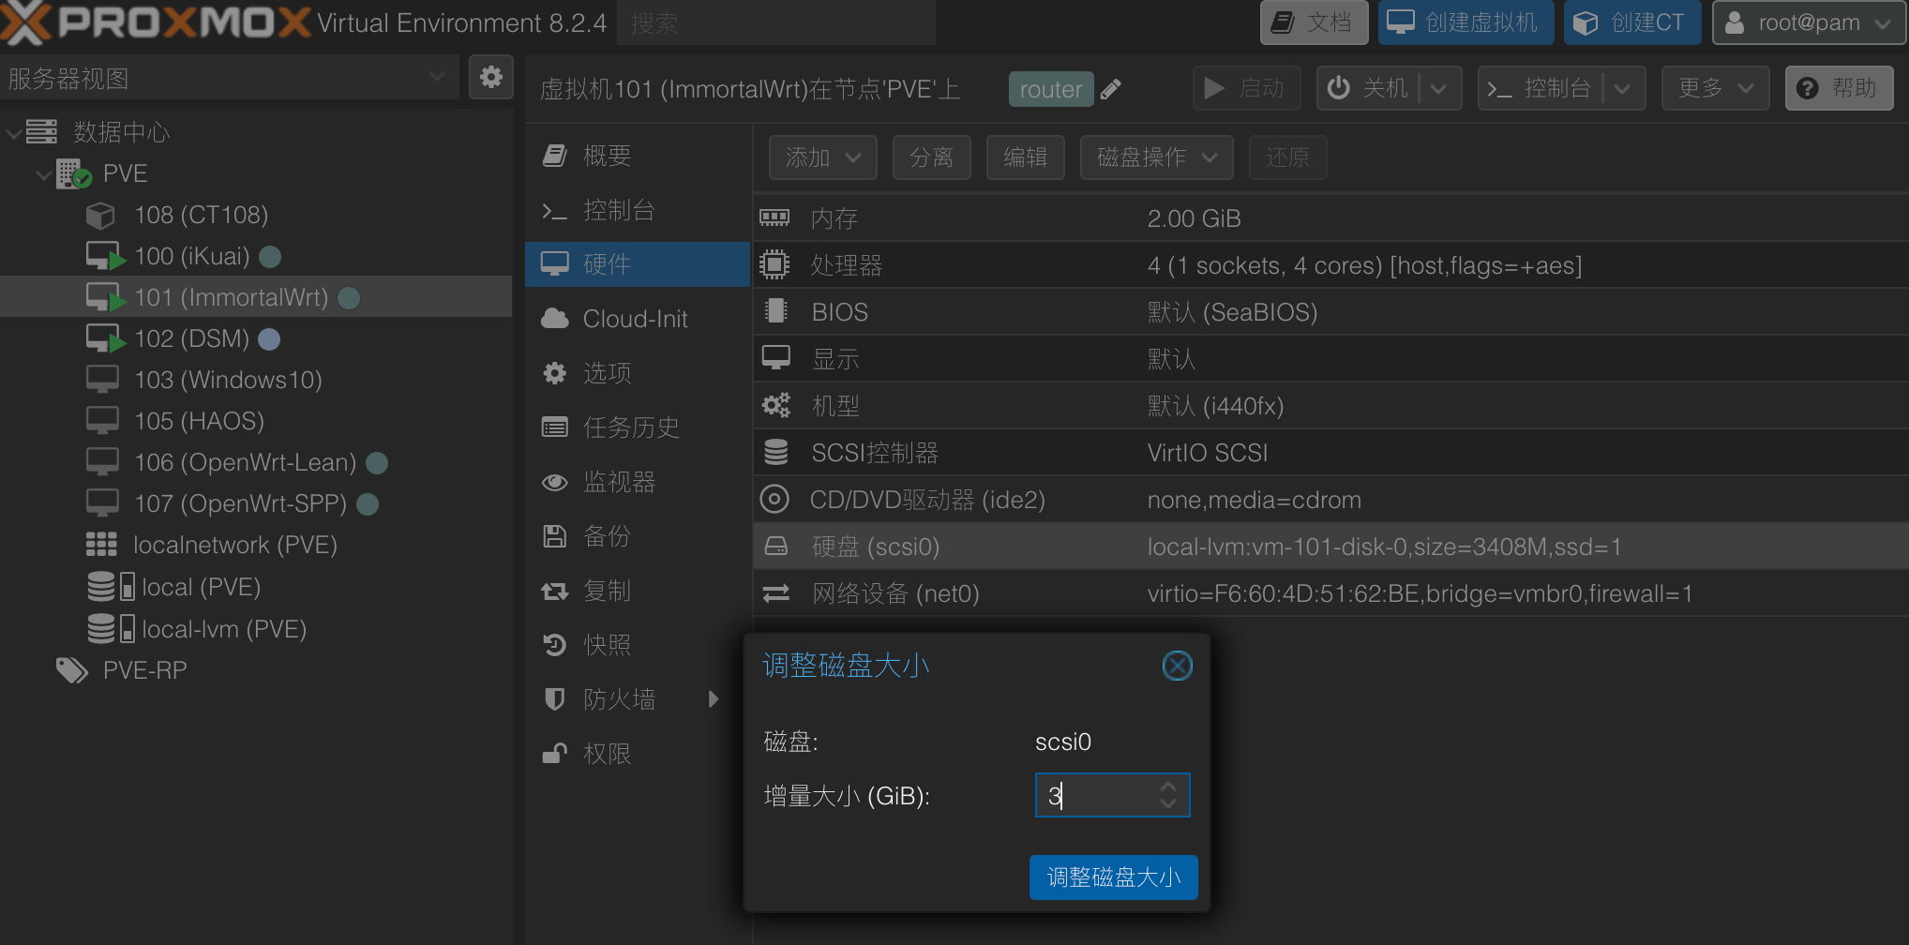Select the SCSI控制器 row

click(1330, 453)
